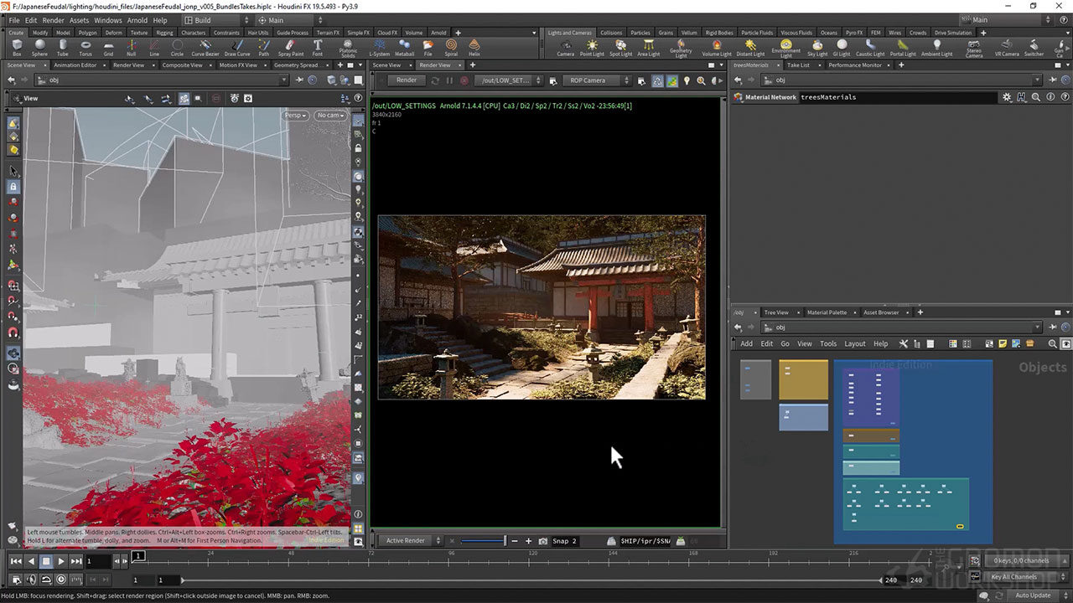Viewport: 1073px width, 603px height.
Task: Click the Render button
Action: coord(406,80)
